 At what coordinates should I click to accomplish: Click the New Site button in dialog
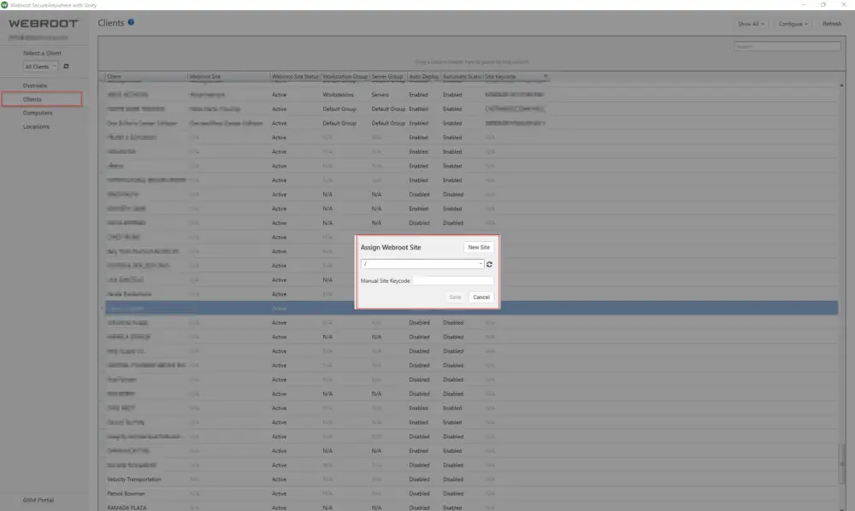[x=479, y=247]
